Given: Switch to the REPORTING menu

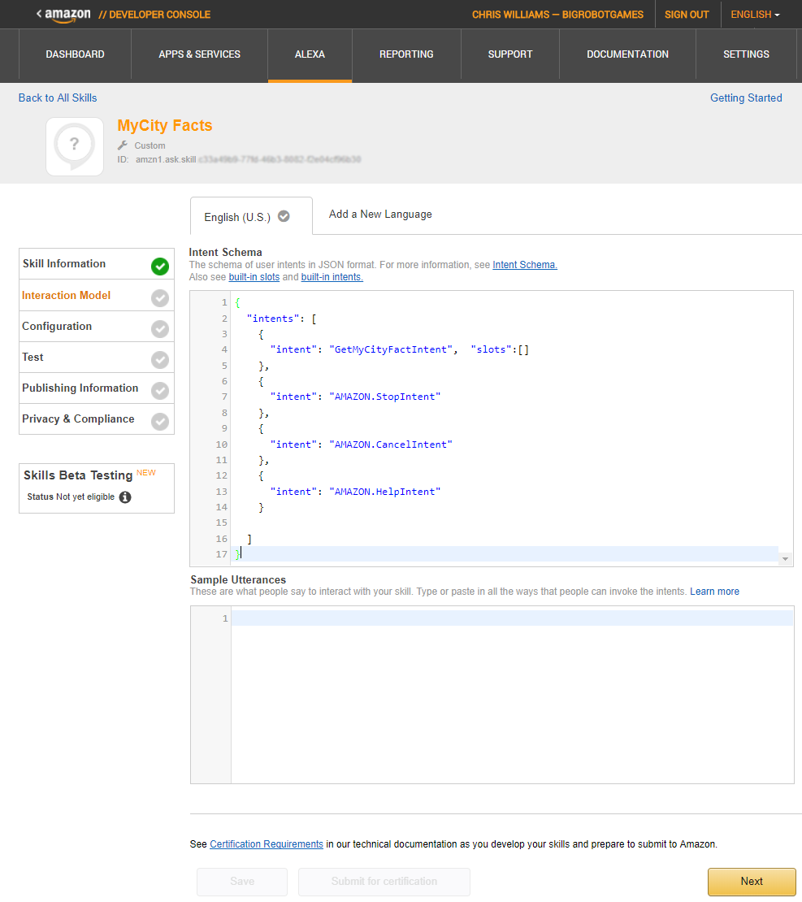Looking at the screenshot, I should 406,54.
